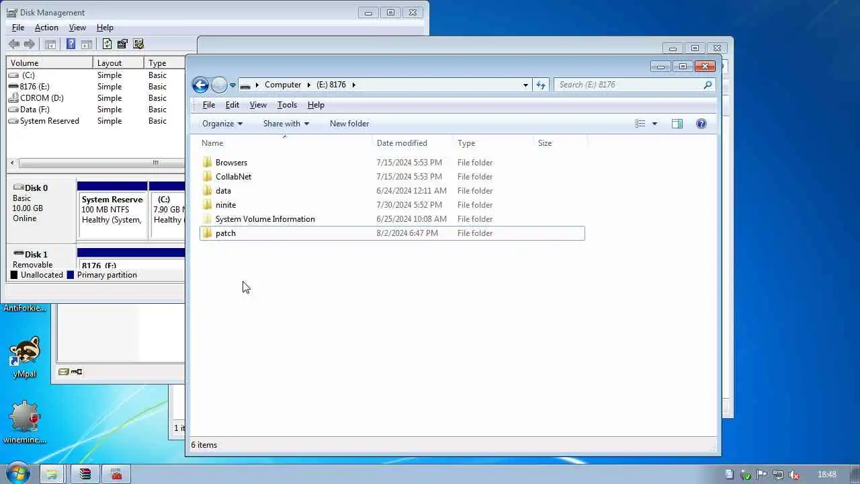Click the taskbar clock showing 18:48

click(827, 475)
